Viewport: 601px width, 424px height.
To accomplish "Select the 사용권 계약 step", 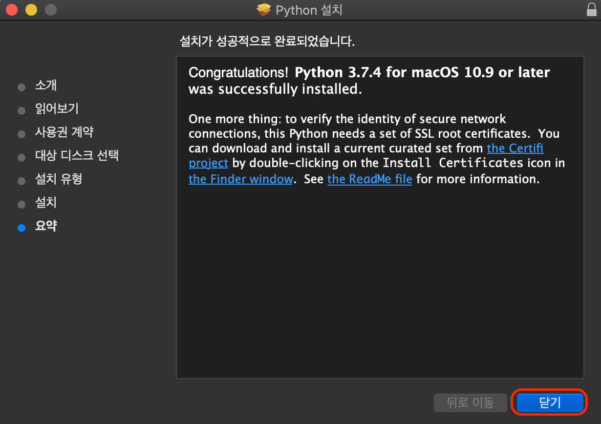I will (64, 132).
